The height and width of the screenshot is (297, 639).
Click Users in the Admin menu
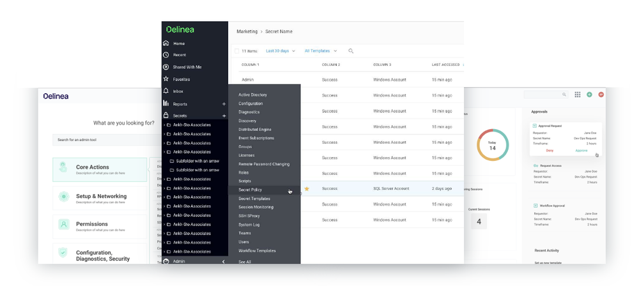click(x=243, y=241)
